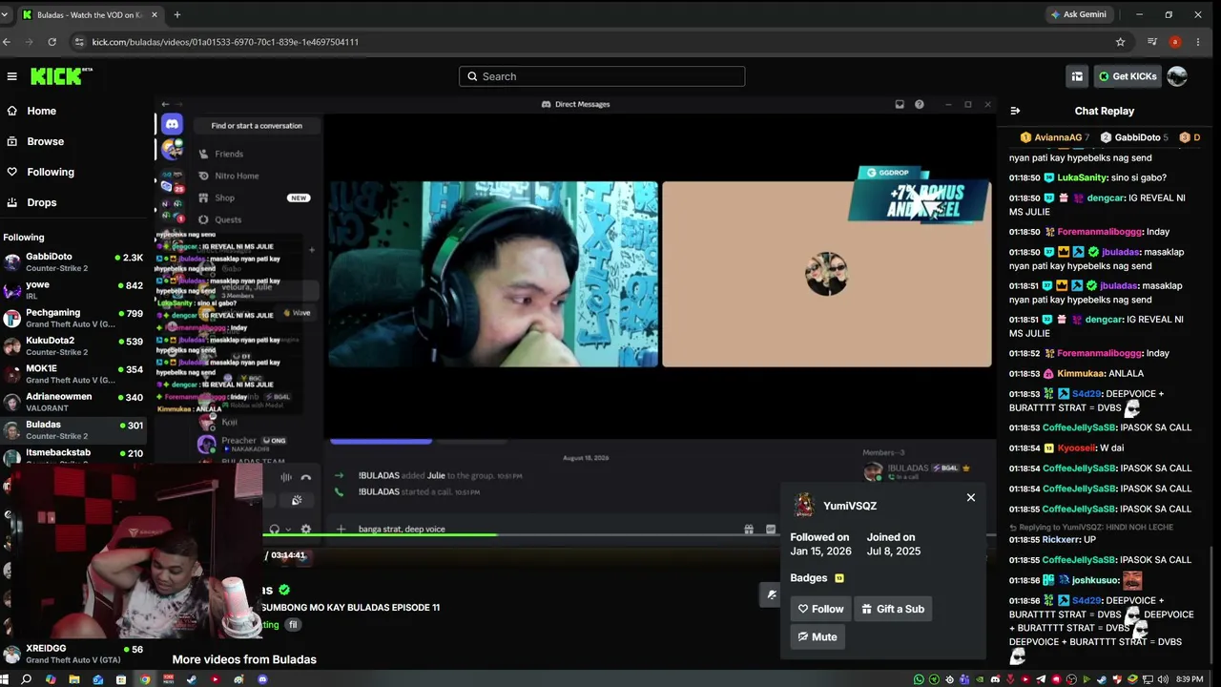Close the YumiVSQZ user card
Screen dimensions: 1221x687
(971, 497)
